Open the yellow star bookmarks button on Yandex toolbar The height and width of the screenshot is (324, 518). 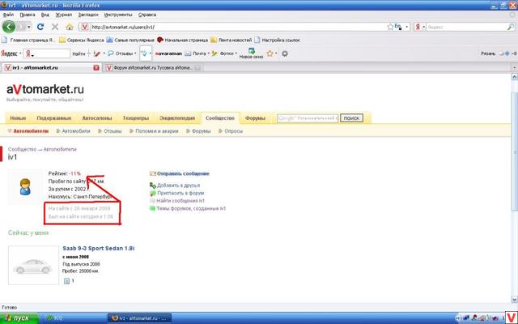click(270, 53)
